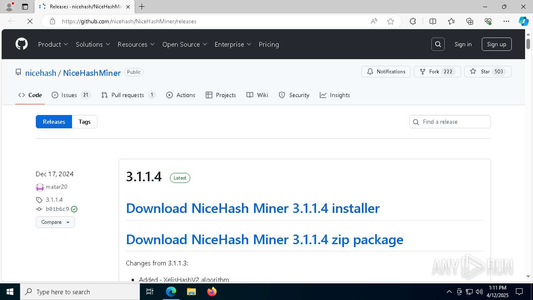Star the NiceHashMiner repository

point(488,72)
